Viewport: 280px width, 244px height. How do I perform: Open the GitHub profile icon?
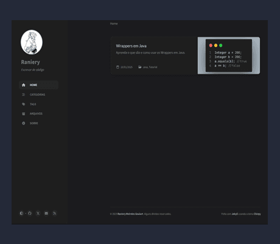[30, 213]
